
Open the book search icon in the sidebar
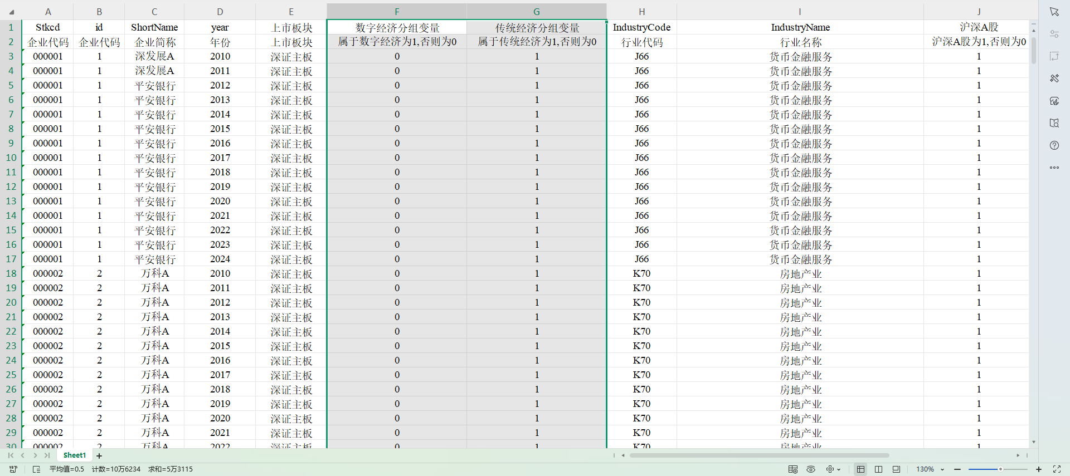pyautogui.click(x=1054, y=123)
